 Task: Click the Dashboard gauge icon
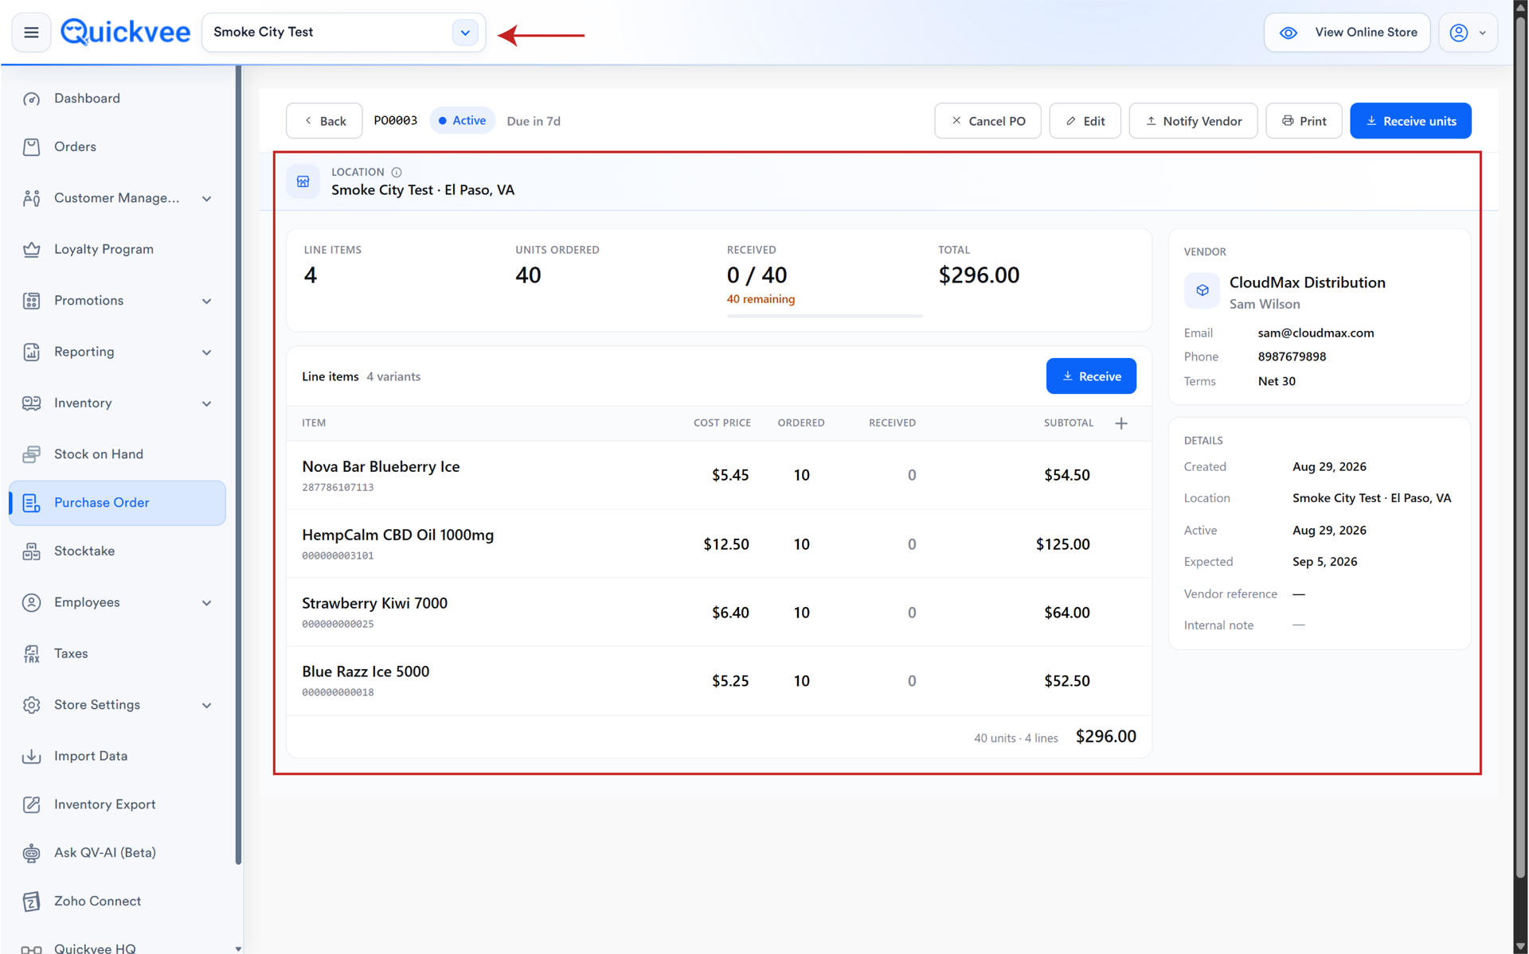(31, 99)
